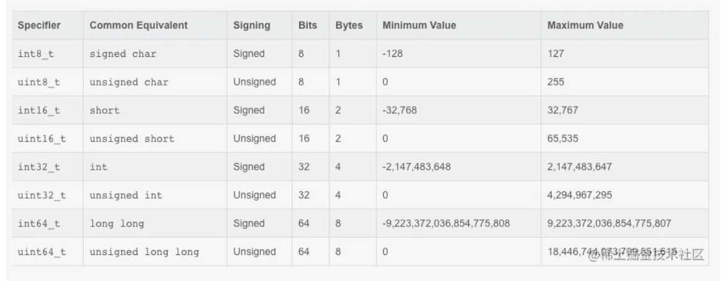Image resolution: width=724 pixels, height=281 pixels.
Task: Click the "unsigned long long" cell
Action: 144,252
